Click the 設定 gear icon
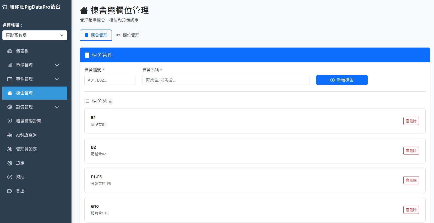This screenshot has height=223, width=434. (x=10, y=163)
